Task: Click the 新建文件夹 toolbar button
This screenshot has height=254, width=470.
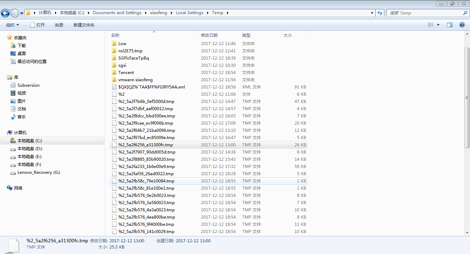Action: pos(84,25)
